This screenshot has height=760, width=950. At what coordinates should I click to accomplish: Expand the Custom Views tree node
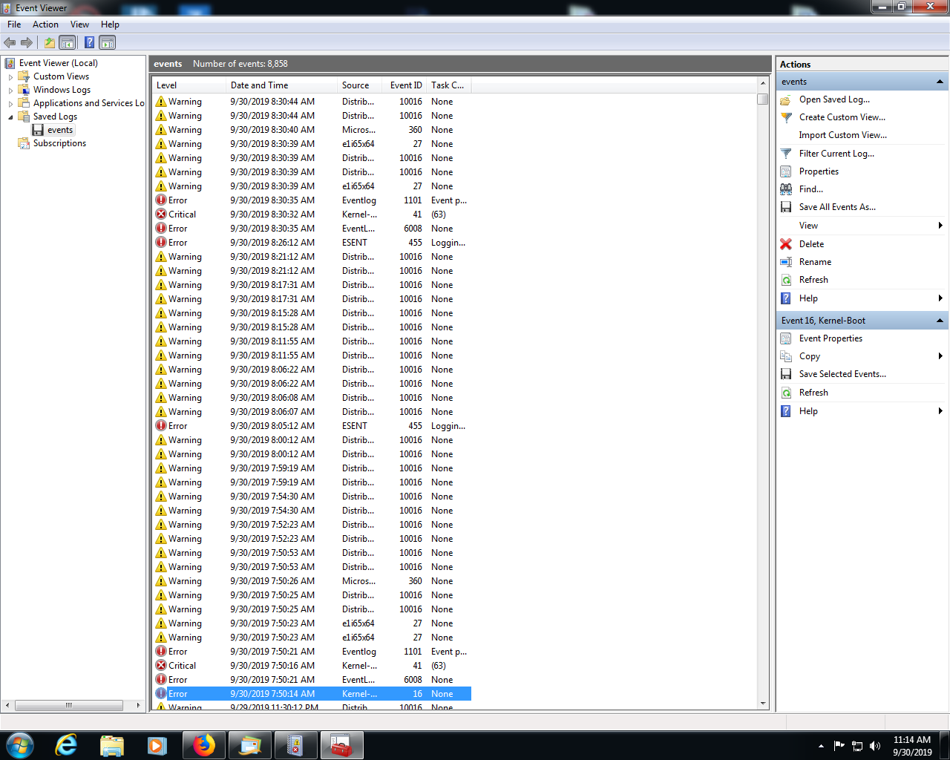click(x=10, y=77)
